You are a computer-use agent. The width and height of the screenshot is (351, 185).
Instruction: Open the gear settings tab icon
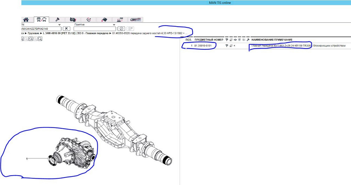coord(88,20)
